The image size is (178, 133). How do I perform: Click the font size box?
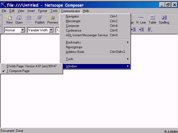58,30
